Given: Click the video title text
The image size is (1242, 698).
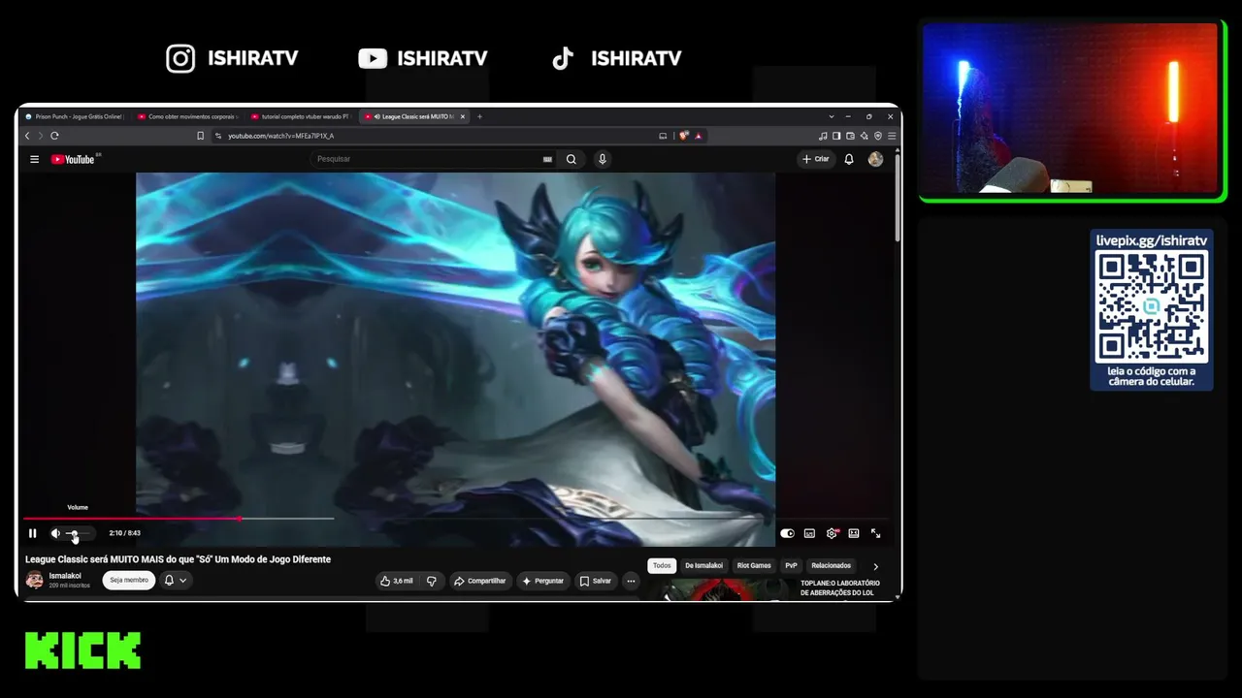Looking at the screenshot, I should pyautogui.click(x=178, y=559).
